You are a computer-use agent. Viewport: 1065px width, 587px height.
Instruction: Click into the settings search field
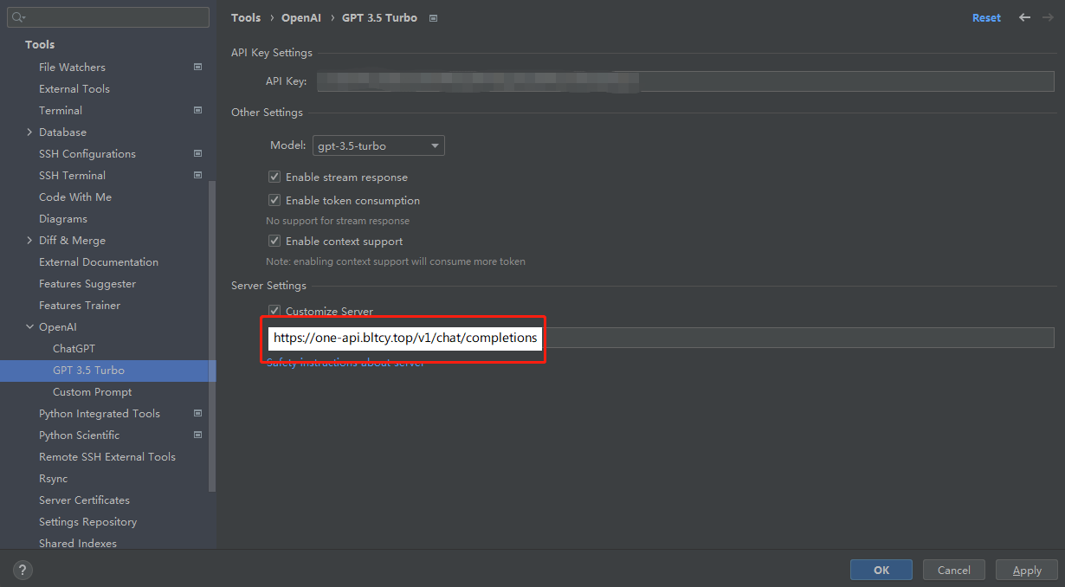[x=108, y=17]
